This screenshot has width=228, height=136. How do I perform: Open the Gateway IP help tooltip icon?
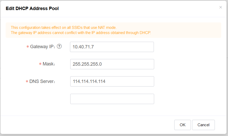59,46
